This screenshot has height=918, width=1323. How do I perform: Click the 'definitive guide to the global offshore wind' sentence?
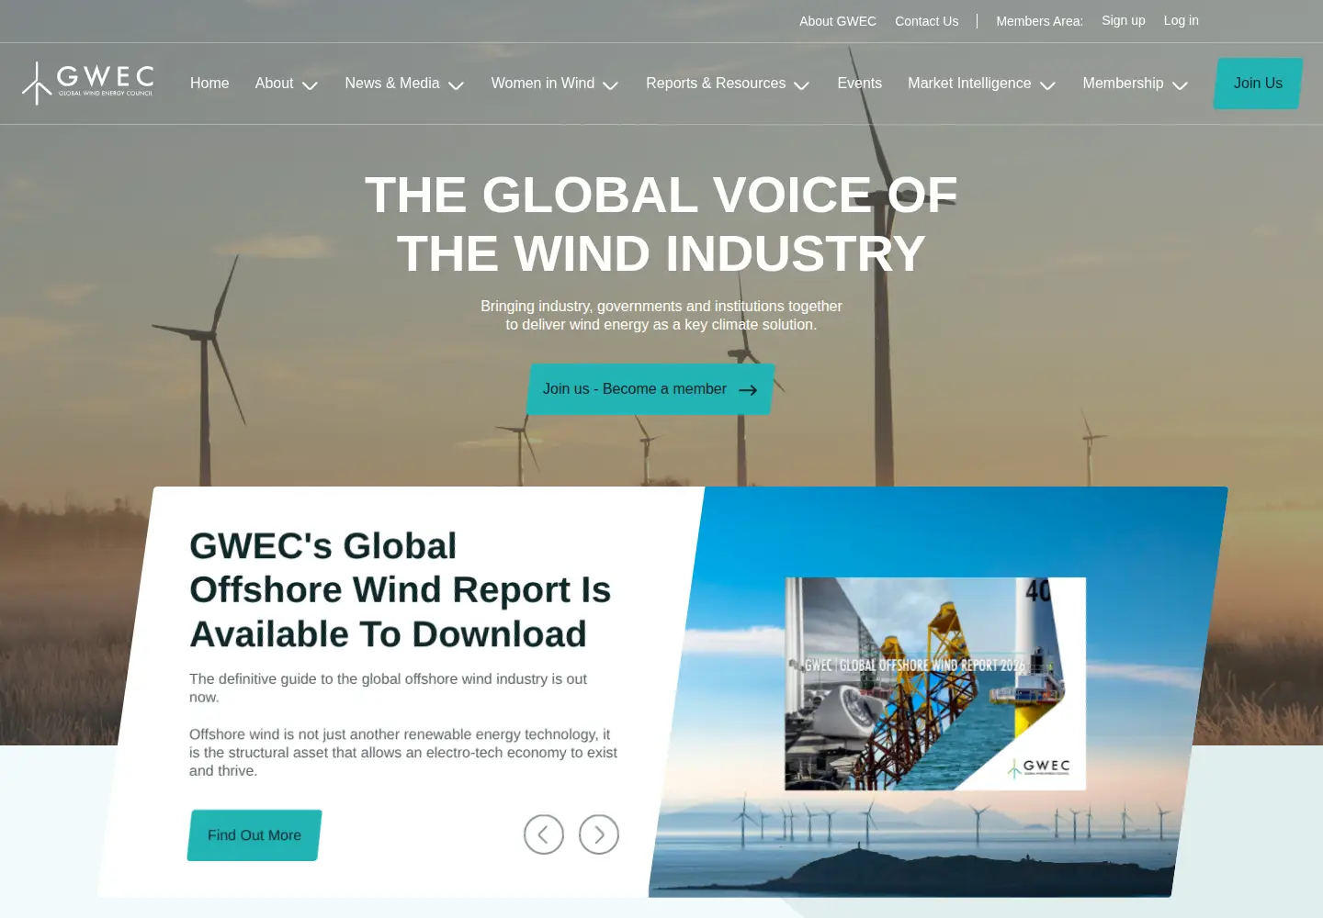pos(388,688)
